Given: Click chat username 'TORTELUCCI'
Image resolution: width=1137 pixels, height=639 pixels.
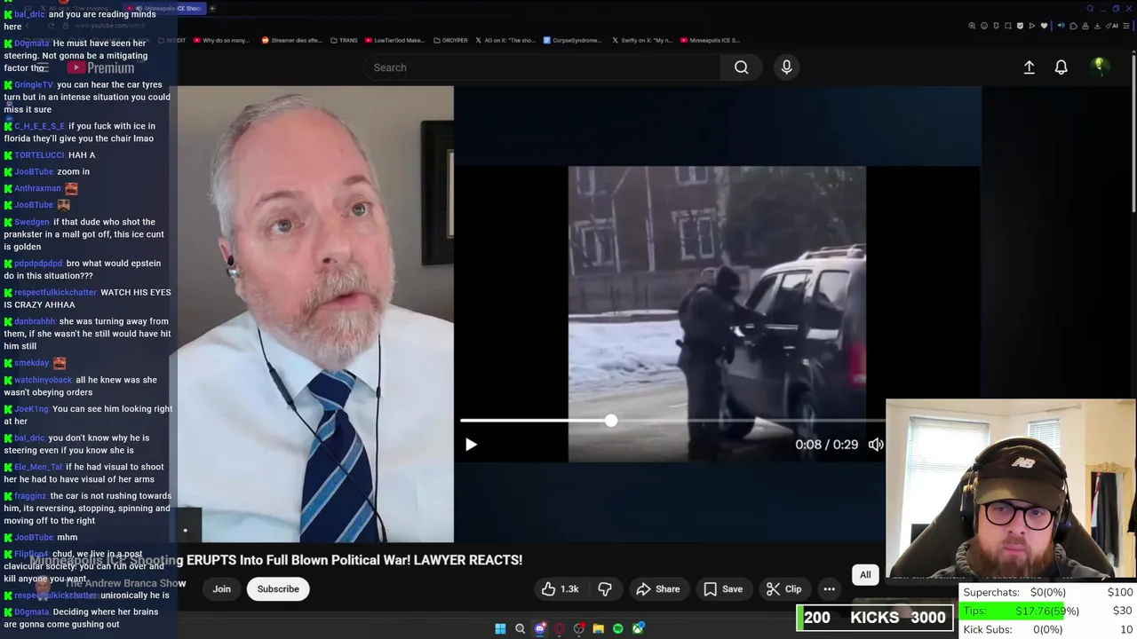Looking at the screenshot, I should pos(39,155).
